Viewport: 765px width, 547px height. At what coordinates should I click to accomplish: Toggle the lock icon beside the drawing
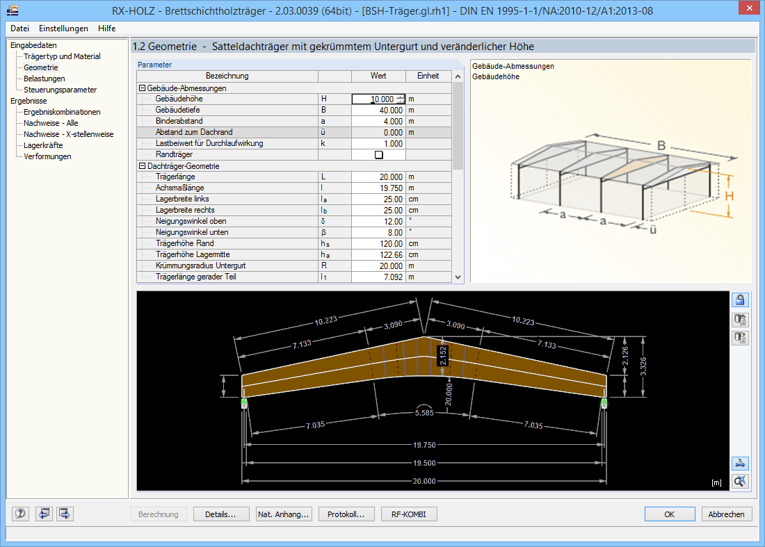pos(740,300)
